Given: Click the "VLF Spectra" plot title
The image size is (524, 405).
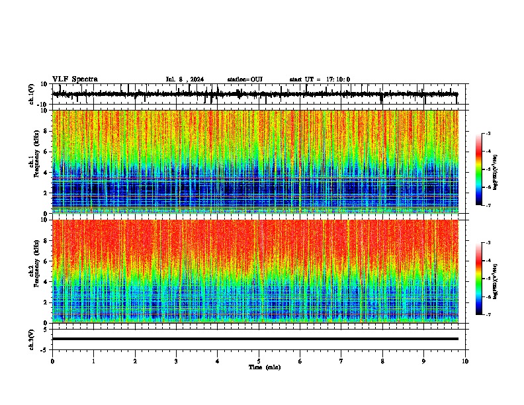Looking at the screenshot, I should [75, 79].
